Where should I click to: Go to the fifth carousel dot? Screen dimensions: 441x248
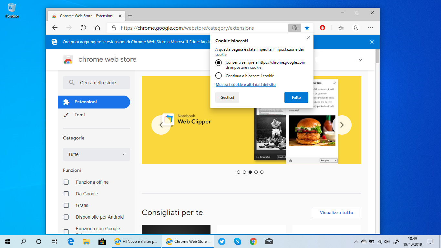[x=262, y=172]
